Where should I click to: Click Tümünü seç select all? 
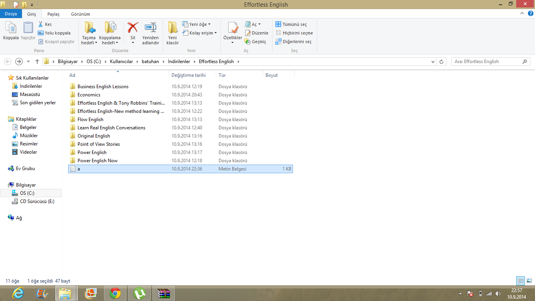[x=291, y=24]
